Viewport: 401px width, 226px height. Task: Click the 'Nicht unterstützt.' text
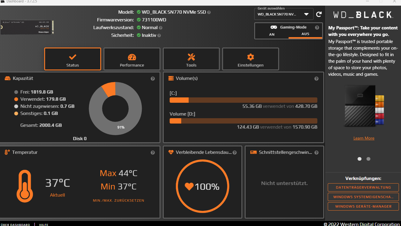(x=284, y=183)
